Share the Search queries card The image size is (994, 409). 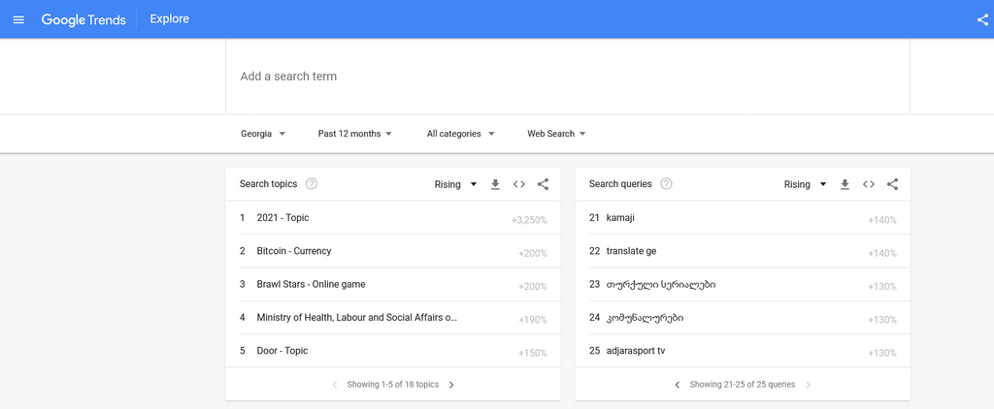892,184
